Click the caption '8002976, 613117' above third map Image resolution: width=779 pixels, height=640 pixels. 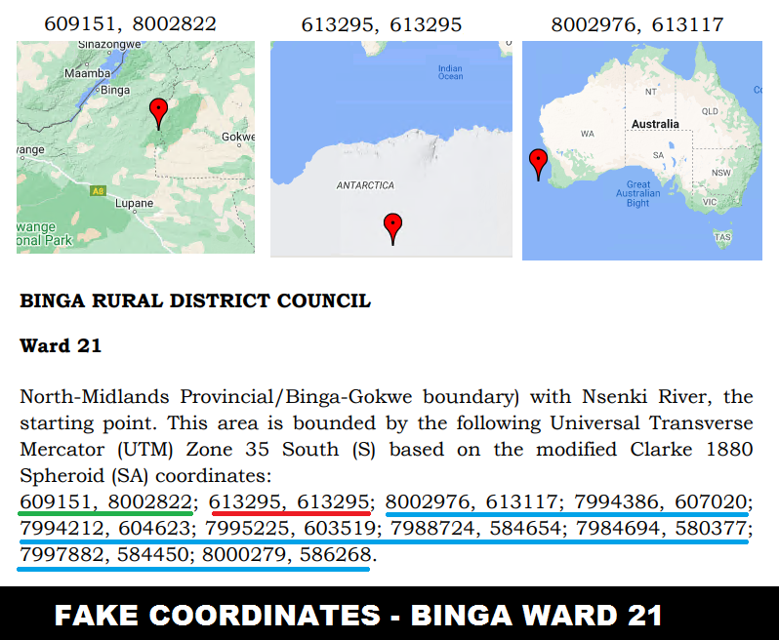[x=637, y=24]
